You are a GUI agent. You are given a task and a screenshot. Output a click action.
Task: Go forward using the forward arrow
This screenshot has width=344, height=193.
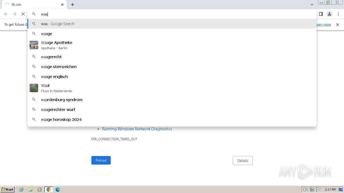[x=15, y=14]
